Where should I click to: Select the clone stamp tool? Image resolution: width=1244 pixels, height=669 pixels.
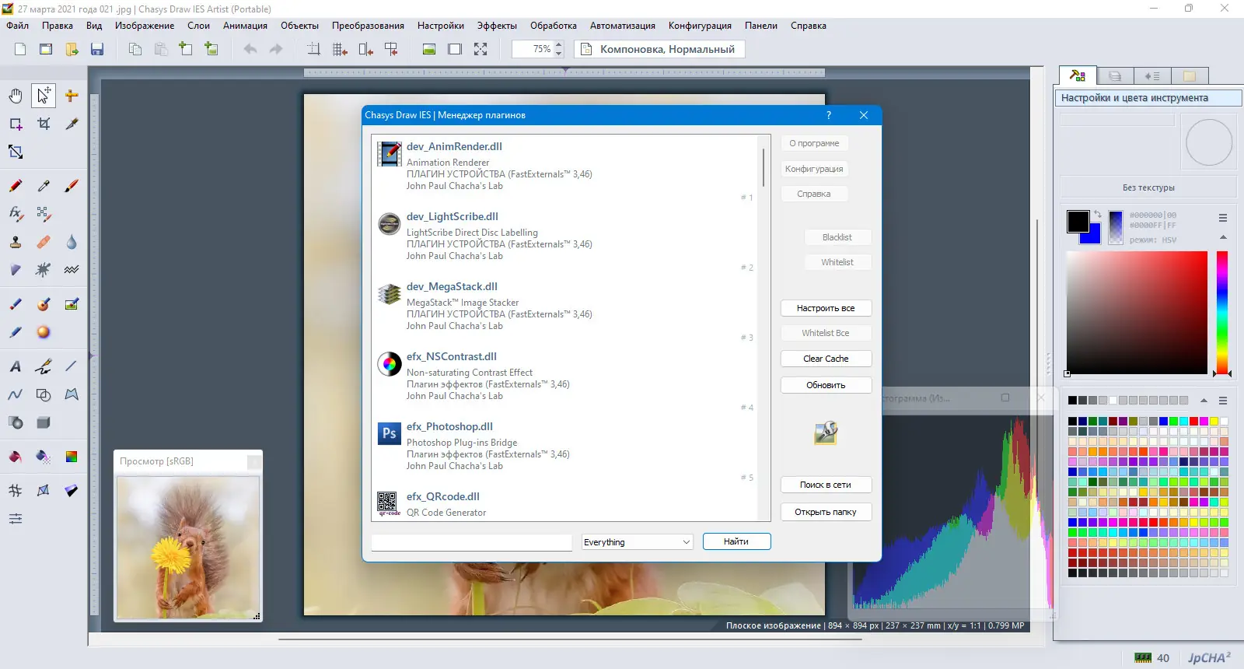click(16, 242)
